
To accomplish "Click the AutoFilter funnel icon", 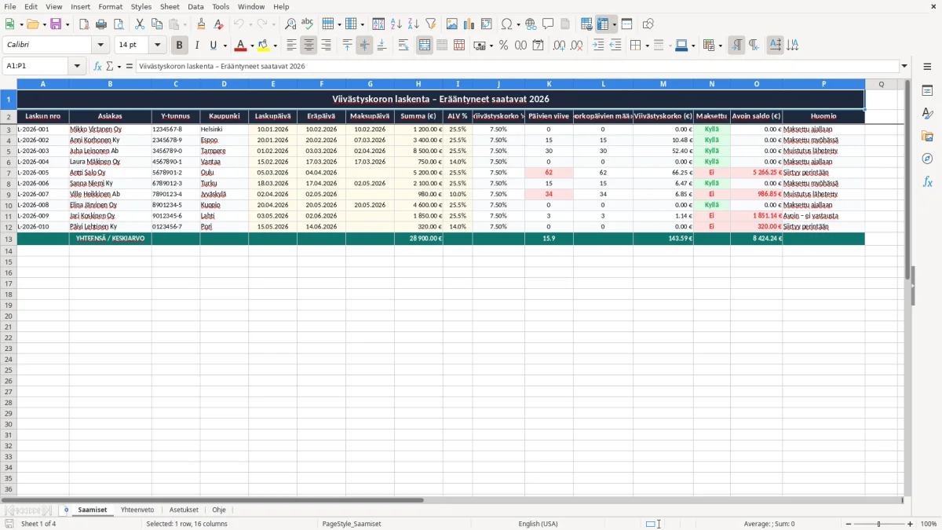I will pyautogui.click(x=430, y=24).
